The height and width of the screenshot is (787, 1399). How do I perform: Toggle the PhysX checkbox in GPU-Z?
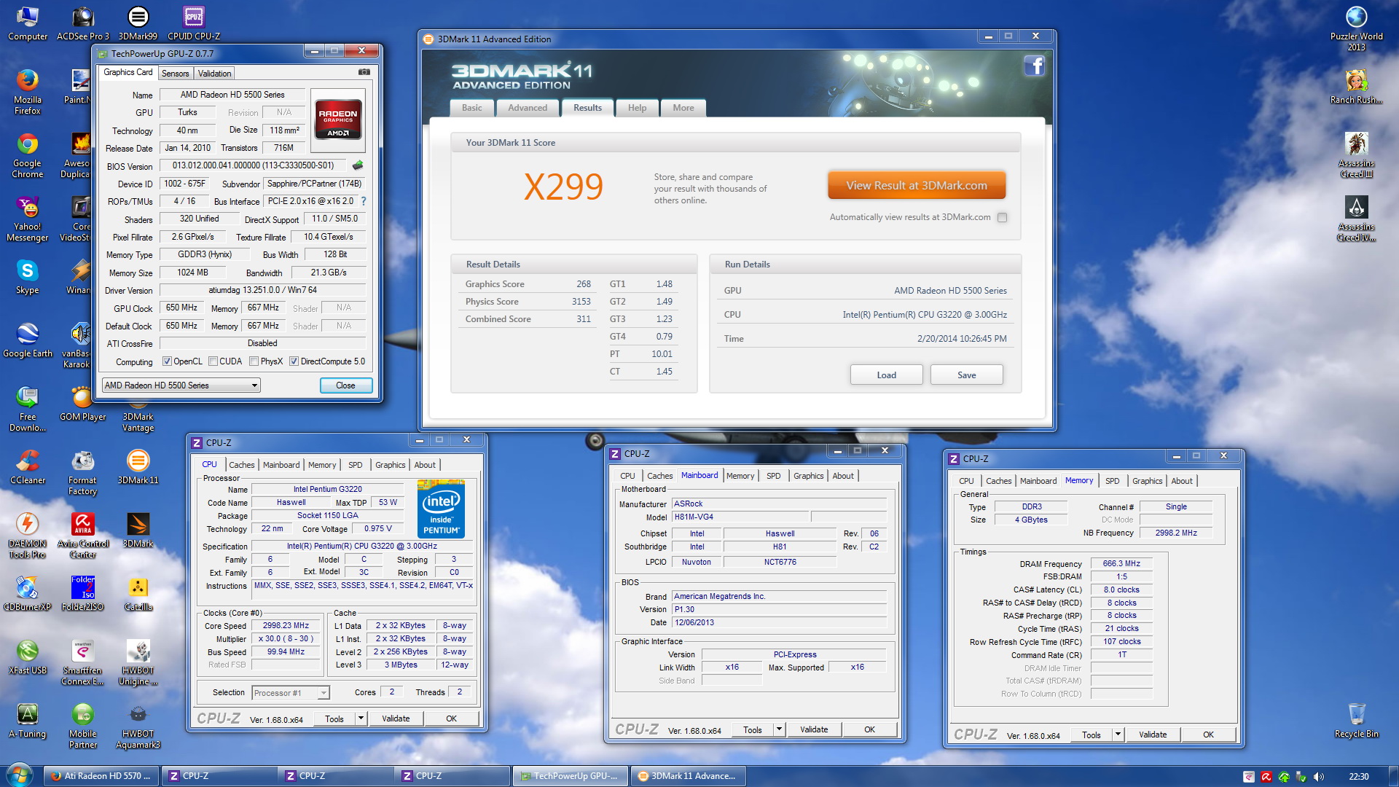click(254, 361)
